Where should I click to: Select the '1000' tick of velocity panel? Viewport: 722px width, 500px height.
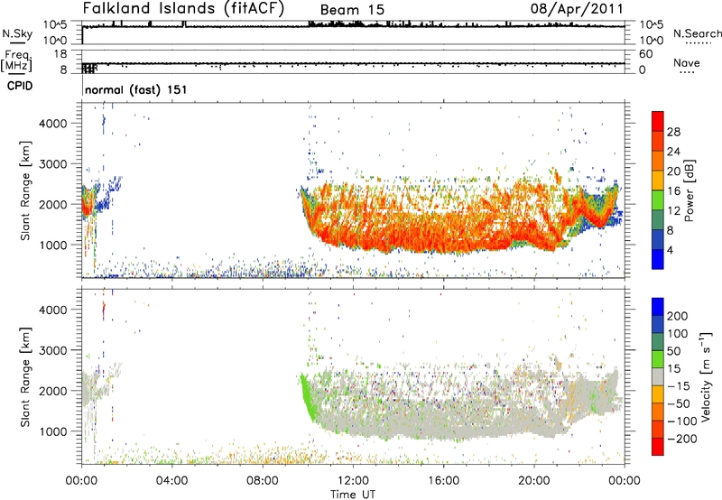tap(52, 431)
